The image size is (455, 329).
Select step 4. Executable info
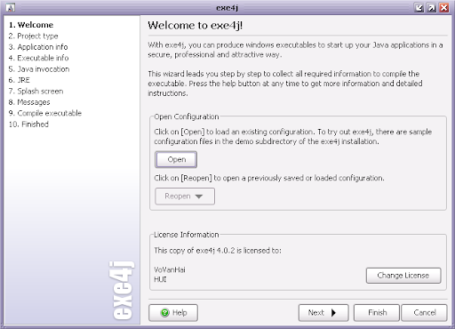tap(39, 58)
